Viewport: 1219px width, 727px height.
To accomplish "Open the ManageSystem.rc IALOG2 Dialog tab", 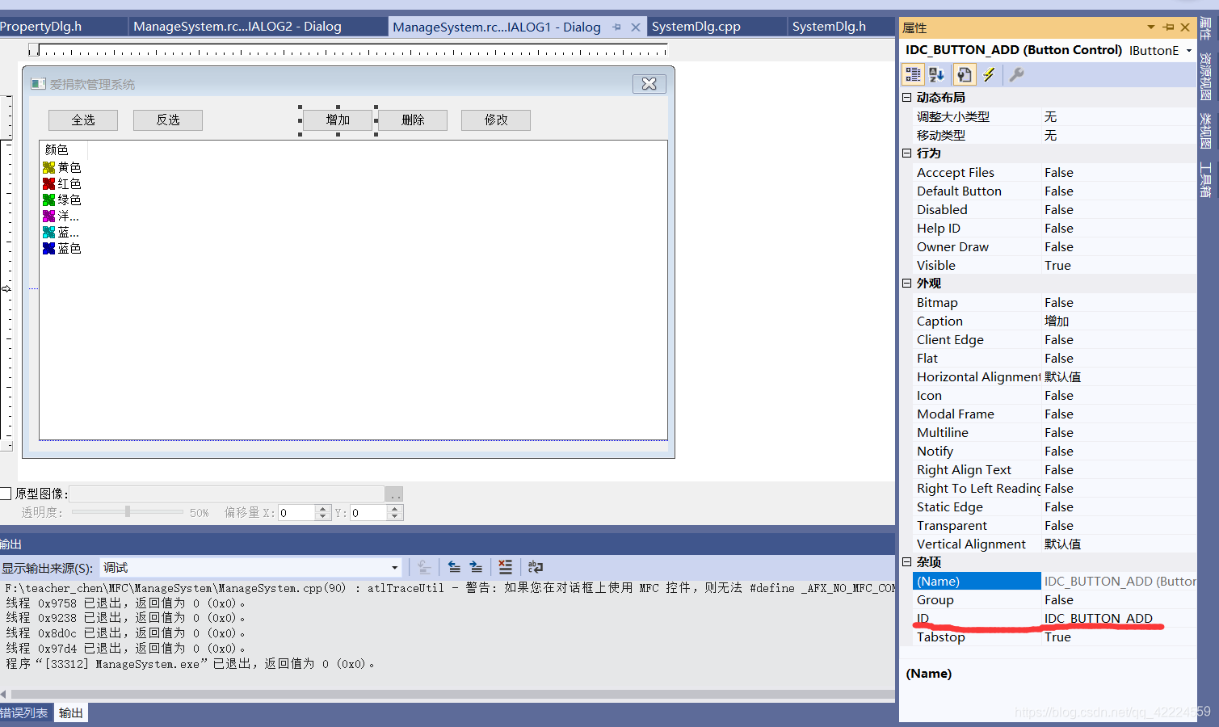I will click(x=237, y=27).
